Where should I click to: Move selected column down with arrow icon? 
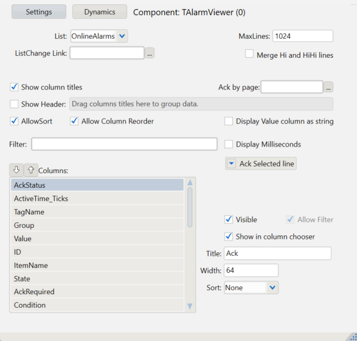click(x=16, y=170)
